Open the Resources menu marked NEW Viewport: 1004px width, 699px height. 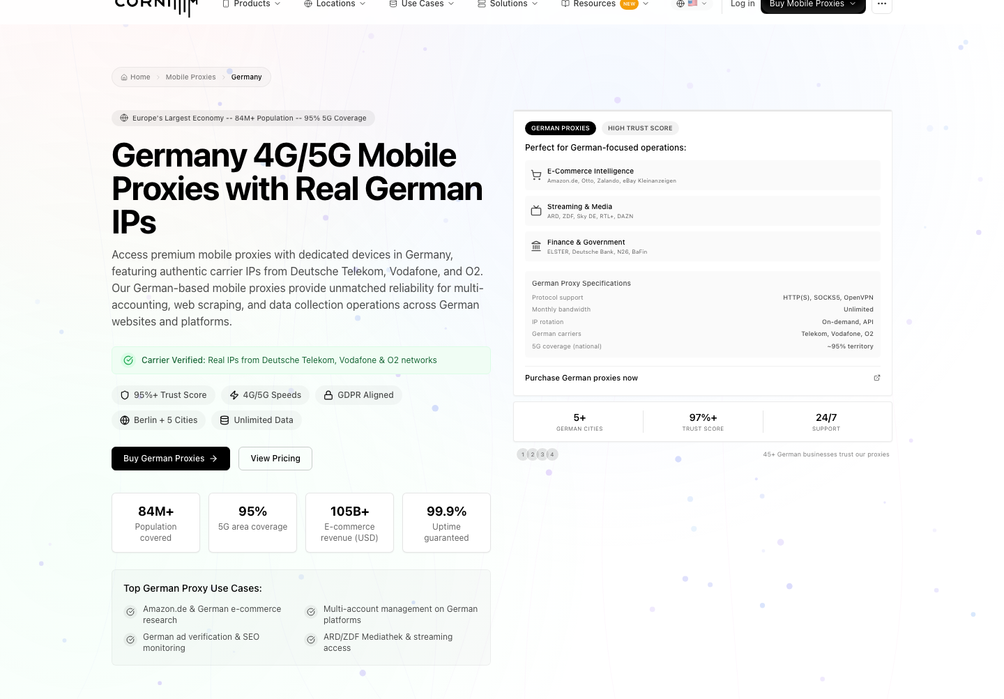coord(604,4)
